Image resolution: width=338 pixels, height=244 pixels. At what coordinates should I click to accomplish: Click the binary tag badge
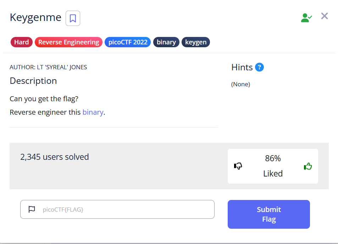166,42
